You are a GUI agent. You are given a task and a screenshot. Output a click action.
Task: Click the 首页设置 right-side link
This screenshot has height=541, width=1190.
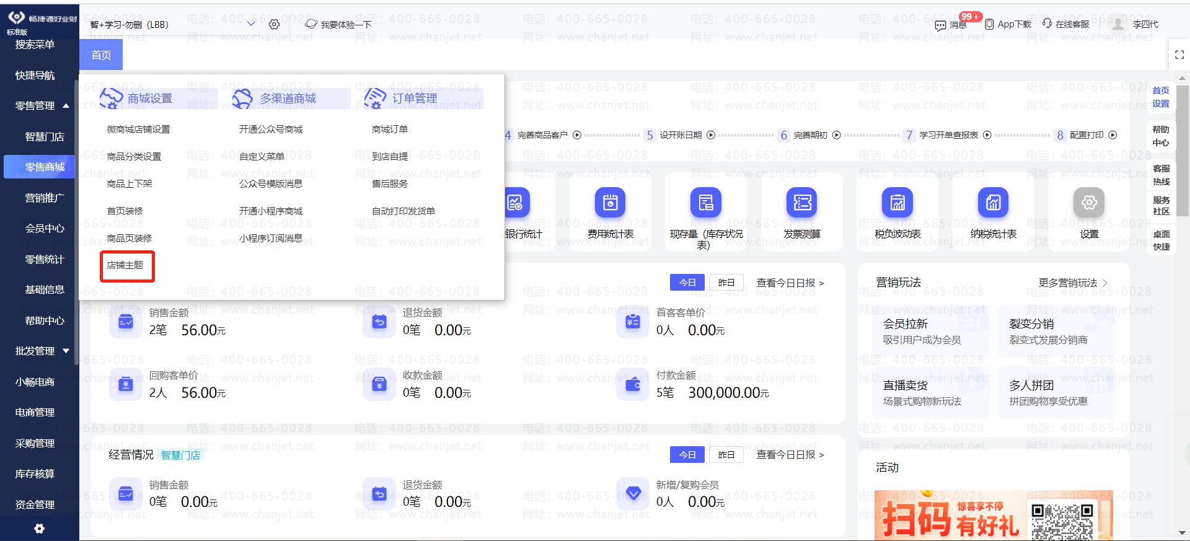(1160, 97)
